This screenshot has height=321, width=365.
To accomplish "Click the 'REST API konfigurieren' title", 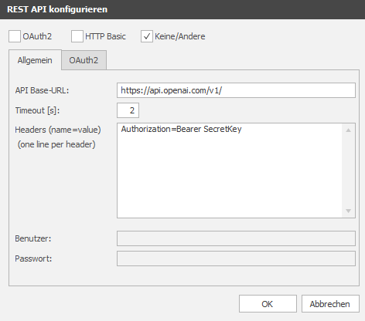I will [x=57, y=9].
